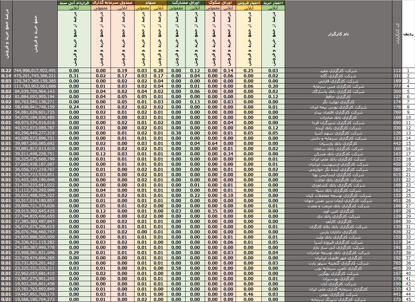Select the اوراق صکوک group header
The width and height of the screenshot is (415, 302).
click(220, 3)
